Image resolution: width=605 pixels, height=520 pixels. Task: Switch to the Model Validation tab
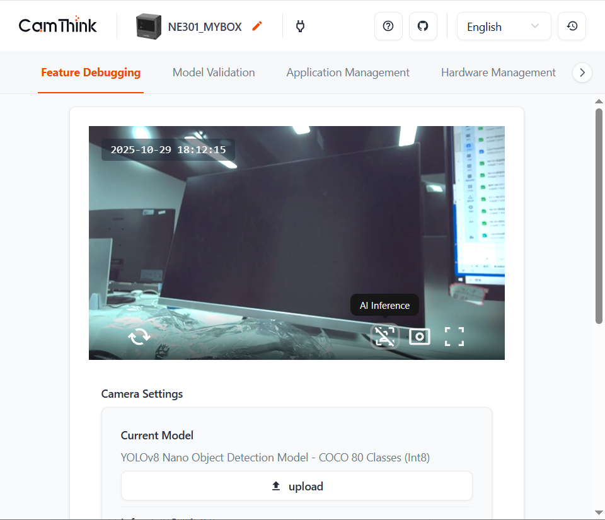(214, 72)
